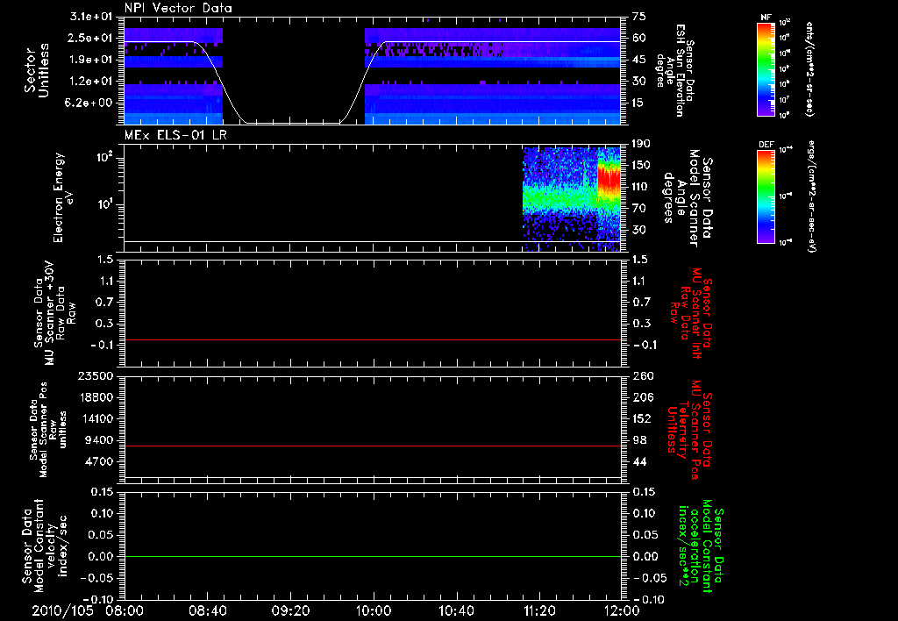Select the 'Electron Energy eV' axis label
Screen dimensions: 898x621
(62, 197)
